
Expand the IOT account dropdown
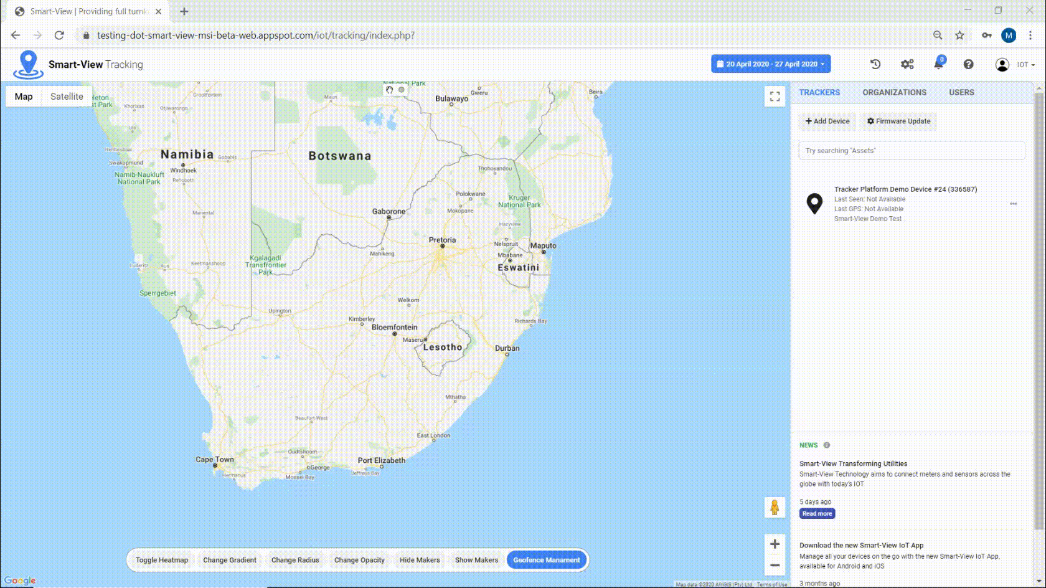pos(1026,65)
